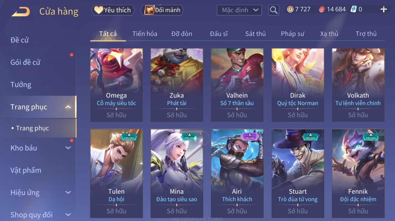Click the red gem currency icon
395x221 pixels.
pyautogui.click(x=322, y=9)
